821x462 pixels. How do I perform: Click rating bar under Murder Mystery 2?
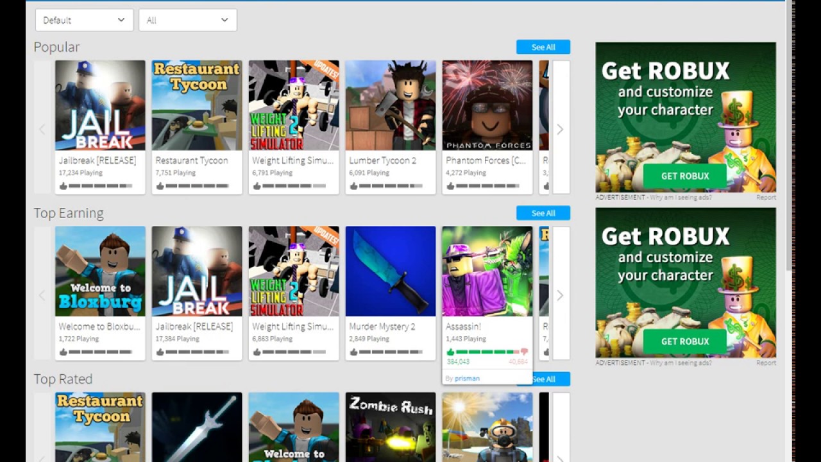[x=391, y=352]
